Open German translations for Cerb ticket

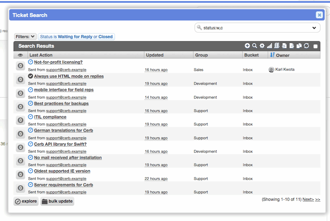[64, 130]
